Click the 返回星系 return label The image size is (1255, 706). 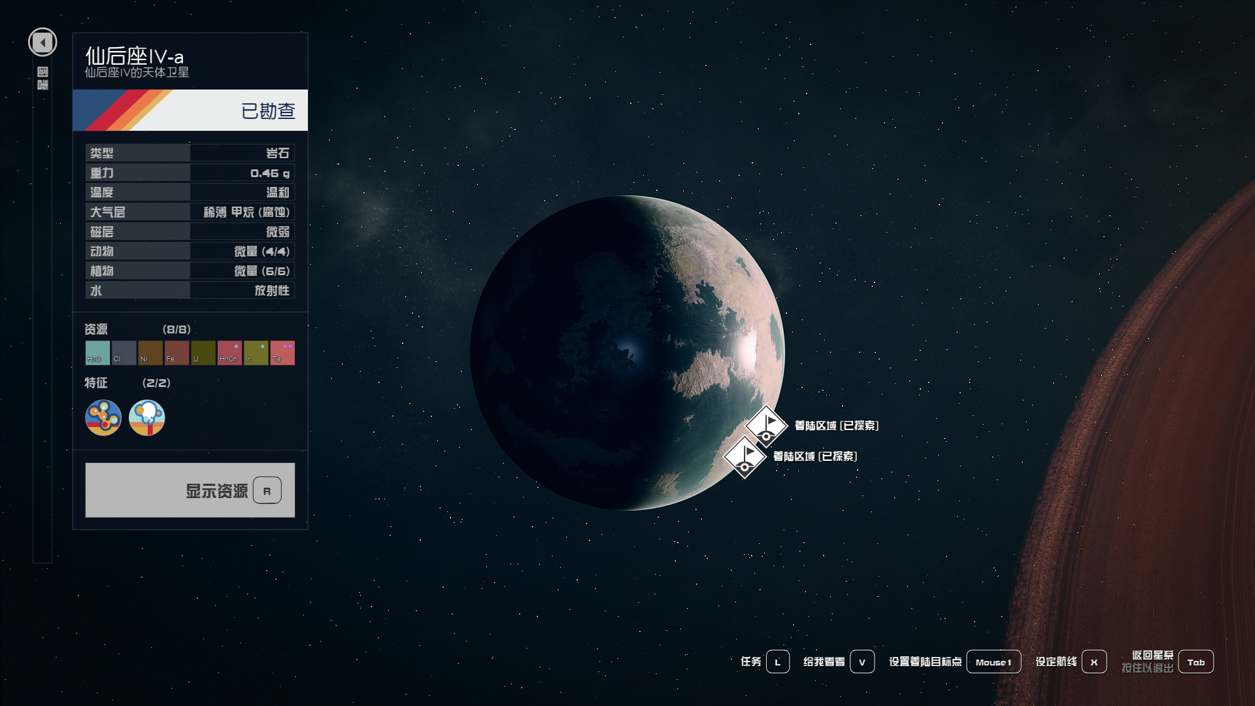1153,655
